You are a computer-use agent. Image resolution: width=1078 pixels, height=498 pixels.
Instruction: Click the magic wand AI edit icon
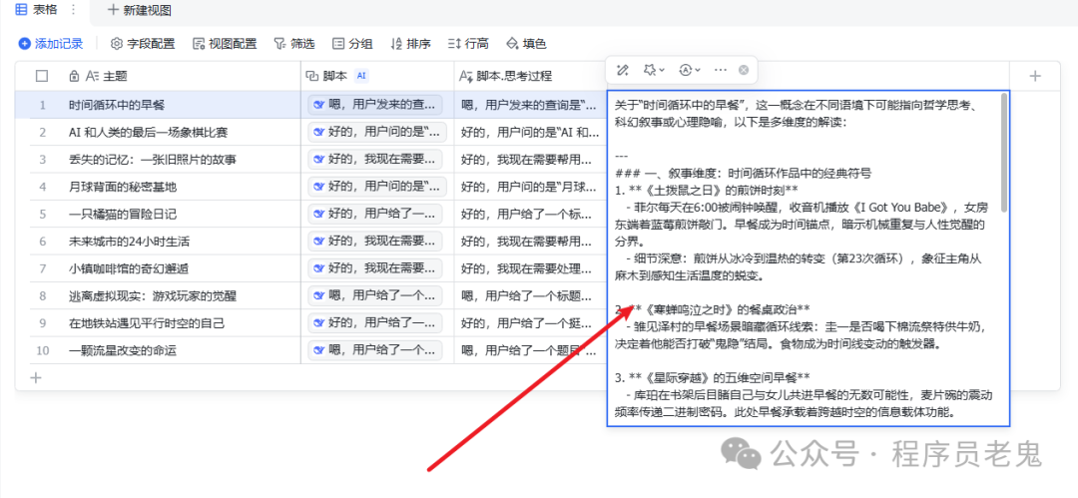click(623, 70)
